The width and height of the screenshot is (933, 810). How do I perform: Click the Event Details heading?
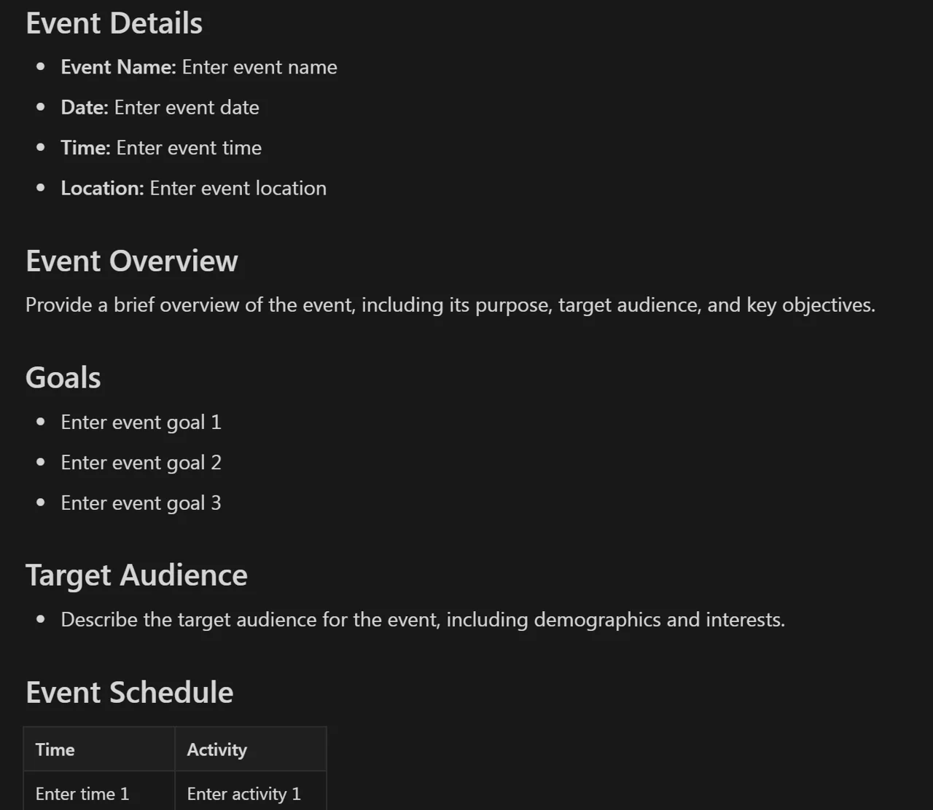click(x=114, y=23)
